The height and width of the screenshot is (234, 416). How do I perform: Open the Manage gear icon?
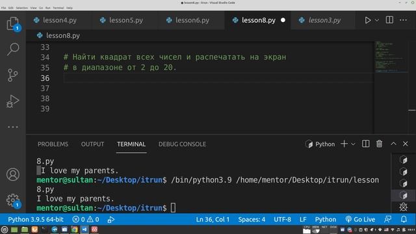(x=13, y=201)
